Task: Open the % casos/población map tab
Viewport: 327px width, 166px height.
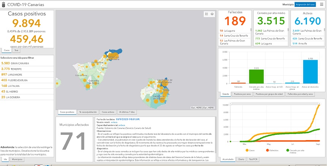Action: 88,112
